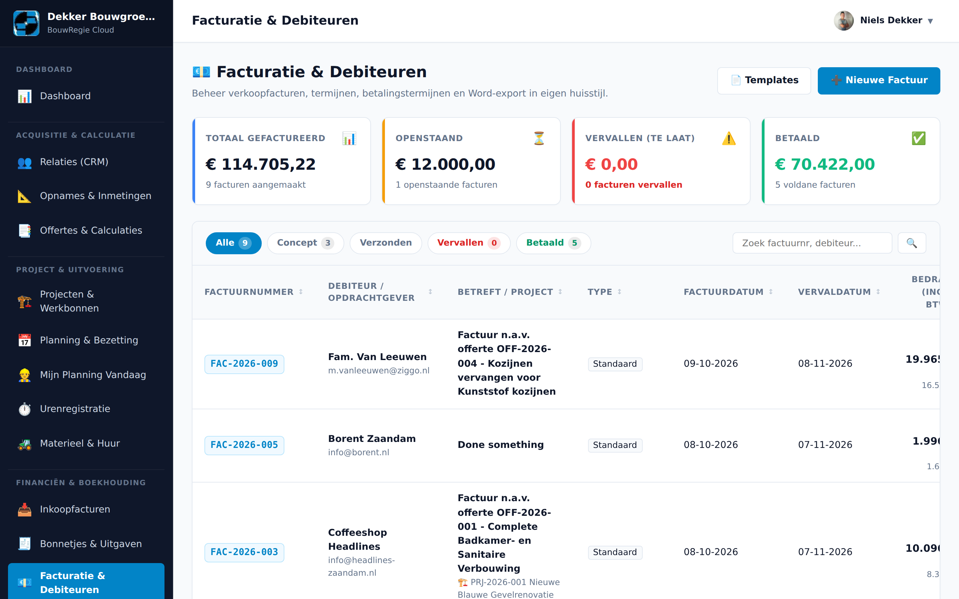This screenshot has width=959, height=599.
Task: Open invoice FAC-2026-005
Action: click(244, 445)
